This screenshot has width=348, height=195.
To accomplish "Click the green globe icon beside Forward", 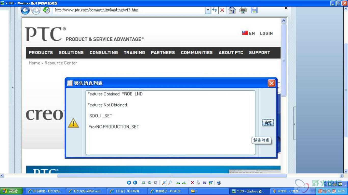I will click(46, 10).
